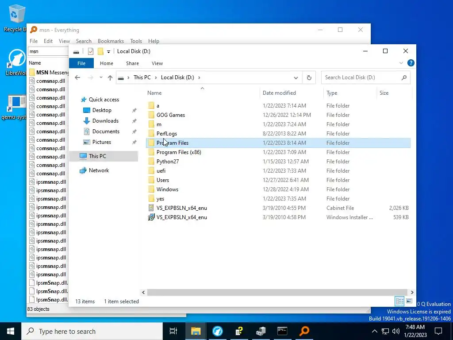Open the Edit menu in Everything
The width and height of the screenshot is (453, 340).
48,41
